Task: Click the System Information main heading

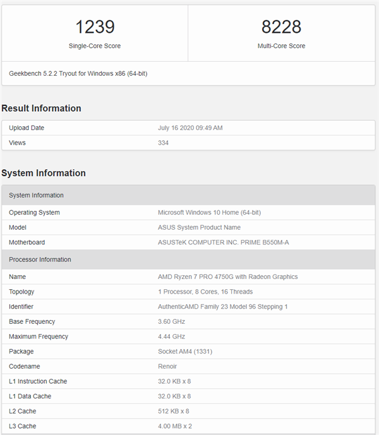Action: pos(44,173)
